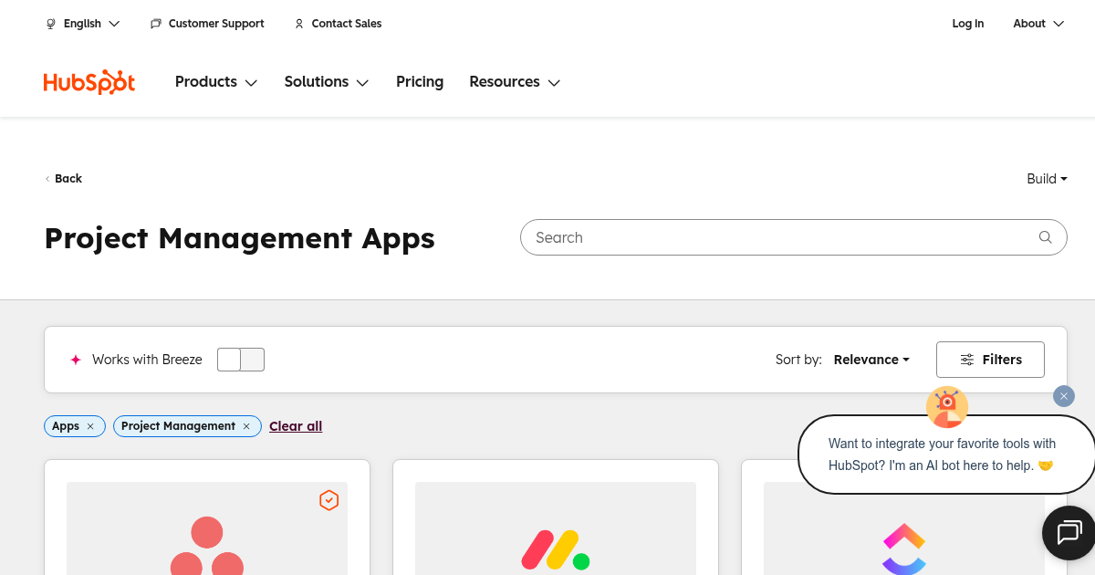Viewport: 1095px width, 575px height.
Task: Click the Breeze sparkle icon
Action: coord(75,359)
